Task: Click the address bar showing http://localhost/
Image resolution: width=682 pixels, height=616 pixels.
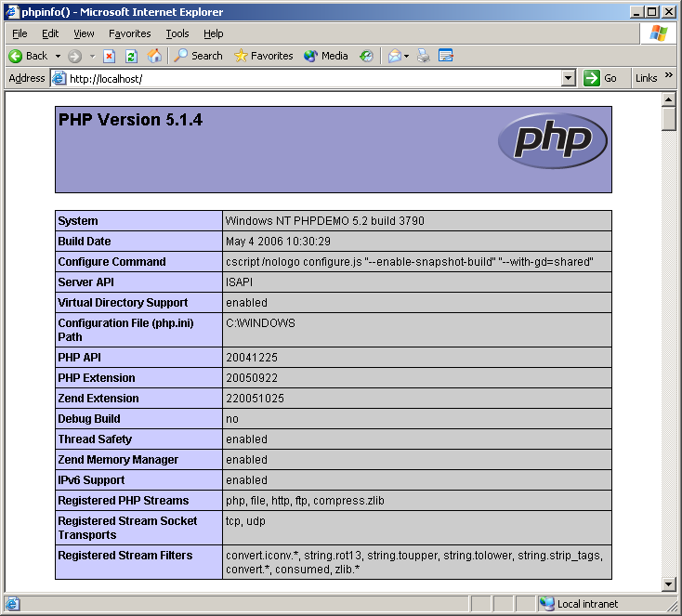Action: pyautogui.click(x=307, y=79)
